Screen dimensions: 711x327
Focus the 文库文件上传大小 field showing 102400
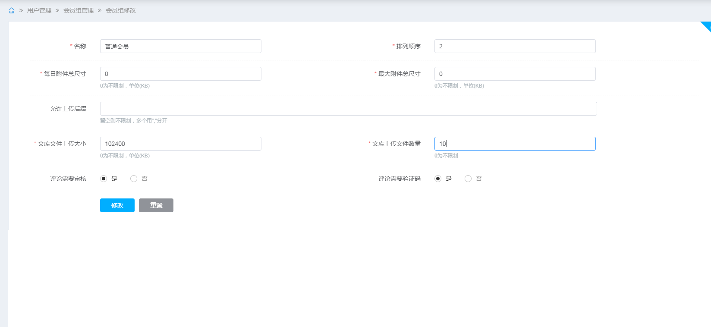[180, 144]
